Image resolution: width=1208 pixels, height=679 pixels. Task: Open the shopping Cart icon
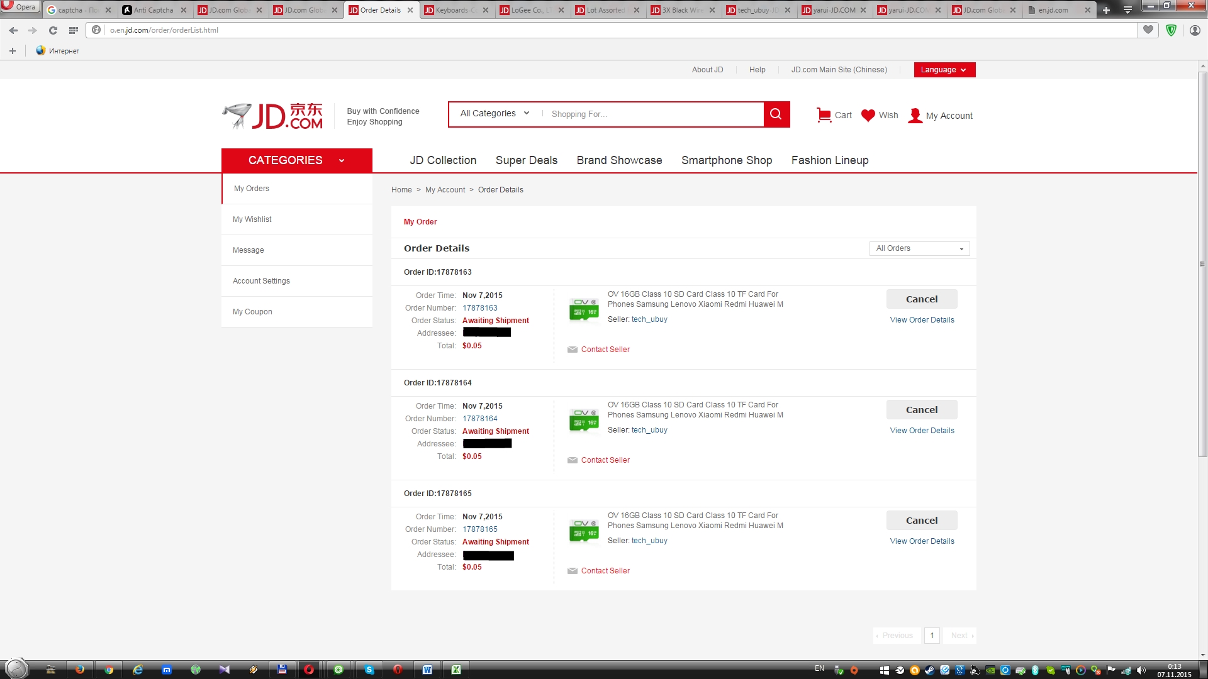pos(824,115)
